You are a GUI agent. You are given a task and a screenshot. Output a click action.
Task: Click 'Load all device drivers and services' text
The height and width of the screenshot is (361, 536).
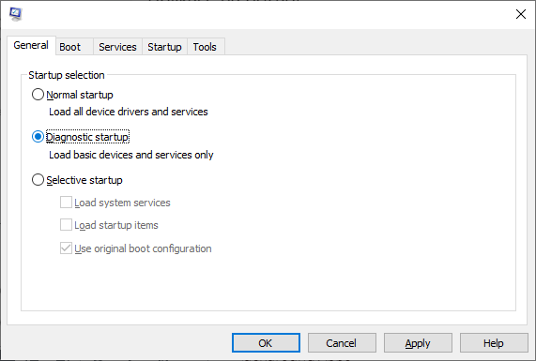[129, 112]
